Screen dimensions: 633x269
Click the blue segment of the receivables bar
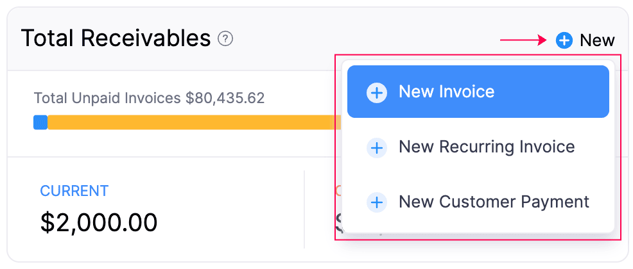click(x=40, y=122)
